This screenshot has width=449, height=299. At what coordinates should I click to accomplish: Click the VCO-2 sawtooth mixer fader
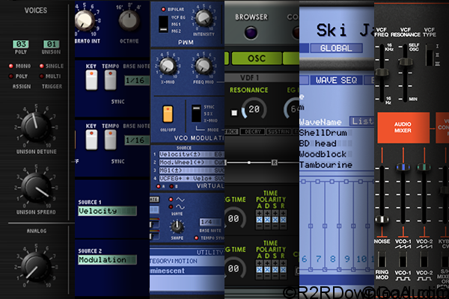coord(424,167)
